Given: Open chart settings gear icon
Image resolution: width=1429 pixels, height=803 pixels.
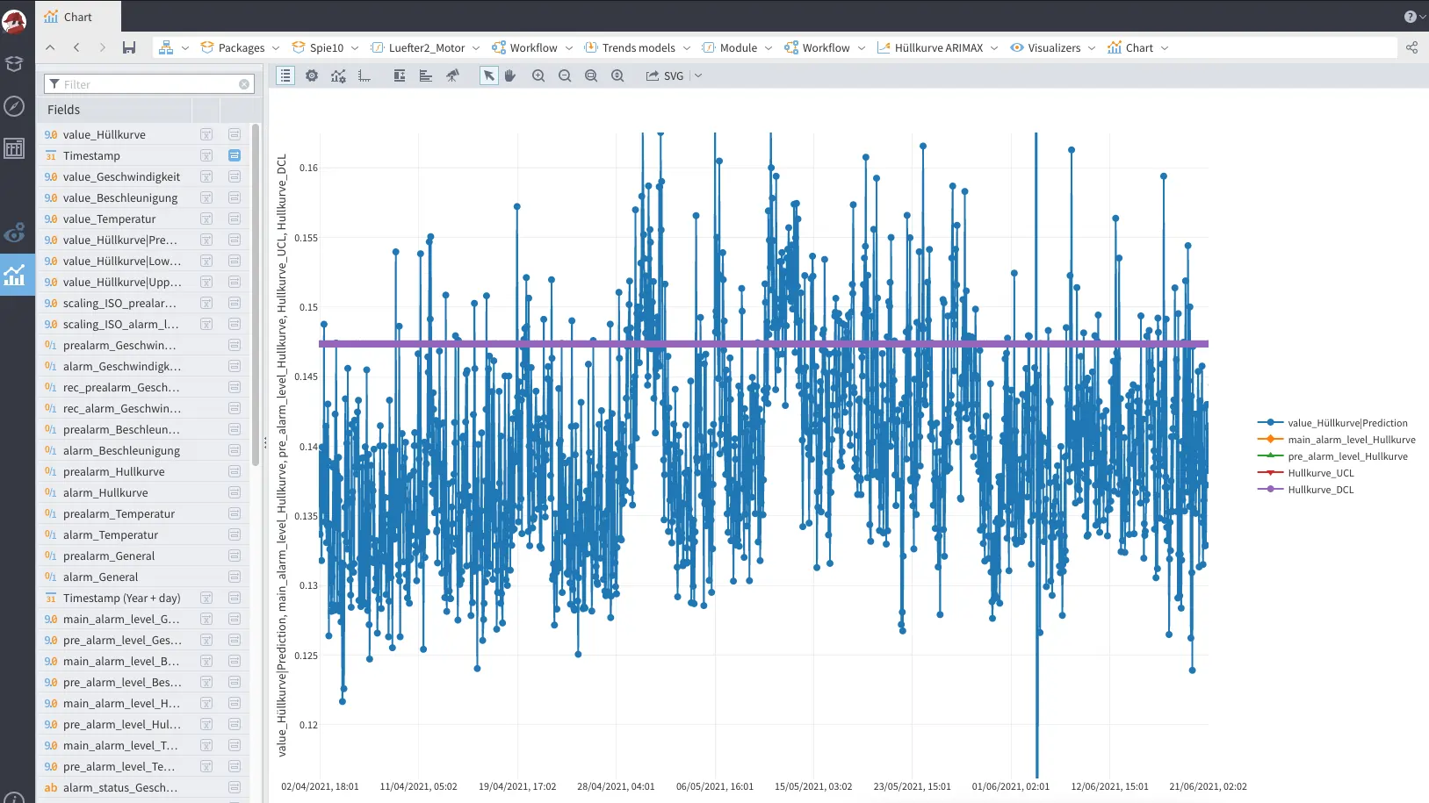Looking at the screenshot, I should [312, 75].
